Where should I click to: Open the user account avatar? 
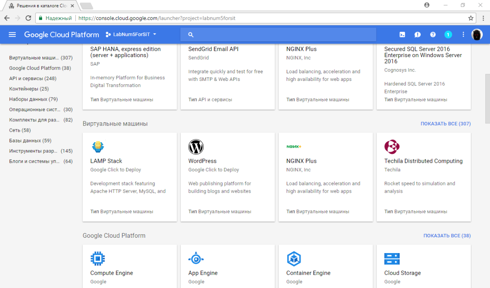pyautogui.click(x=477, y=35)
